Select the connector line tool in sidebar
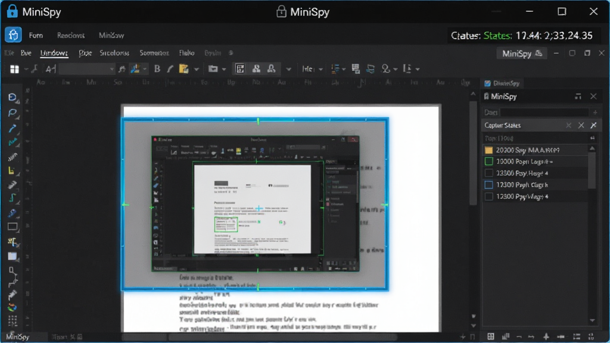The width and height of the screenshot is (610, 343). pos(13,277)
